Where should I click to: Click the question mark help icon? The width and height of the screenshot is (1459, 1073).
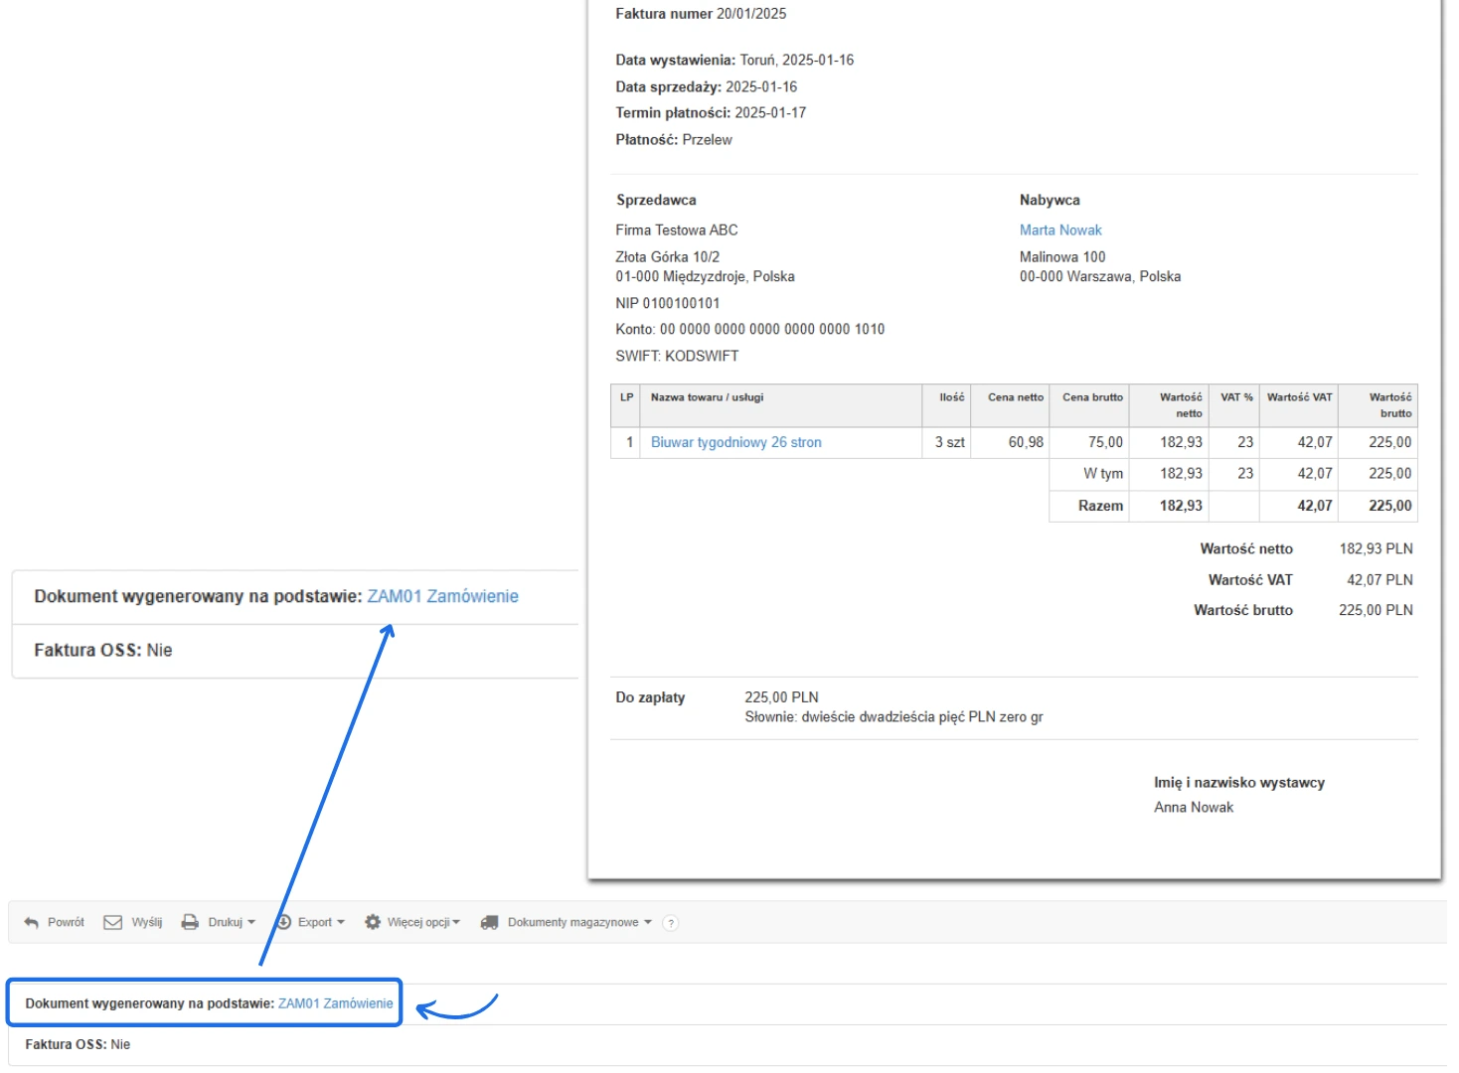click(x=671, y=923)
